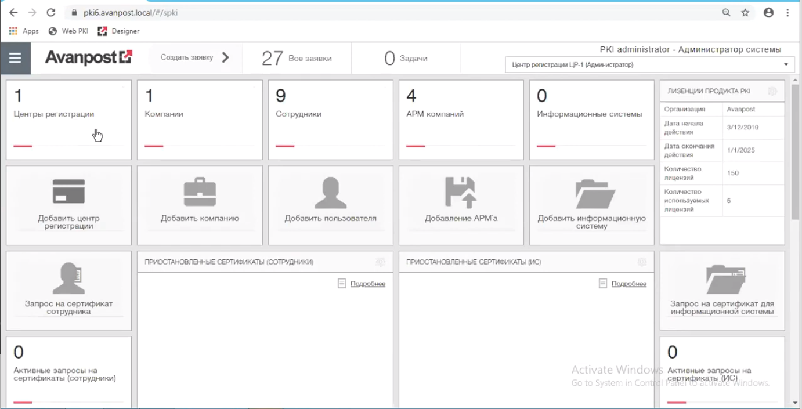Click the person silhouette icon for adding user
This screenshot has width=802, height=409.
[x=330, y=193]
